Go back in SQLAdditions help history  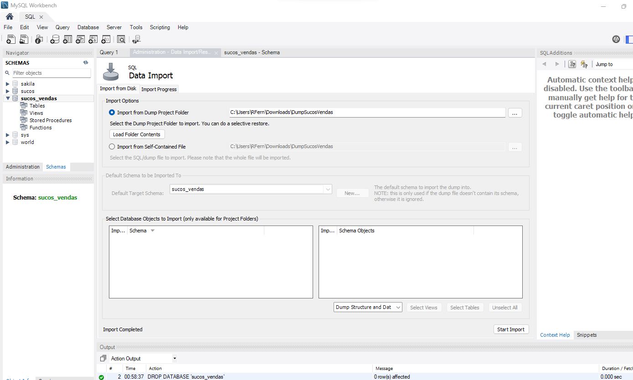pos(544,64)
